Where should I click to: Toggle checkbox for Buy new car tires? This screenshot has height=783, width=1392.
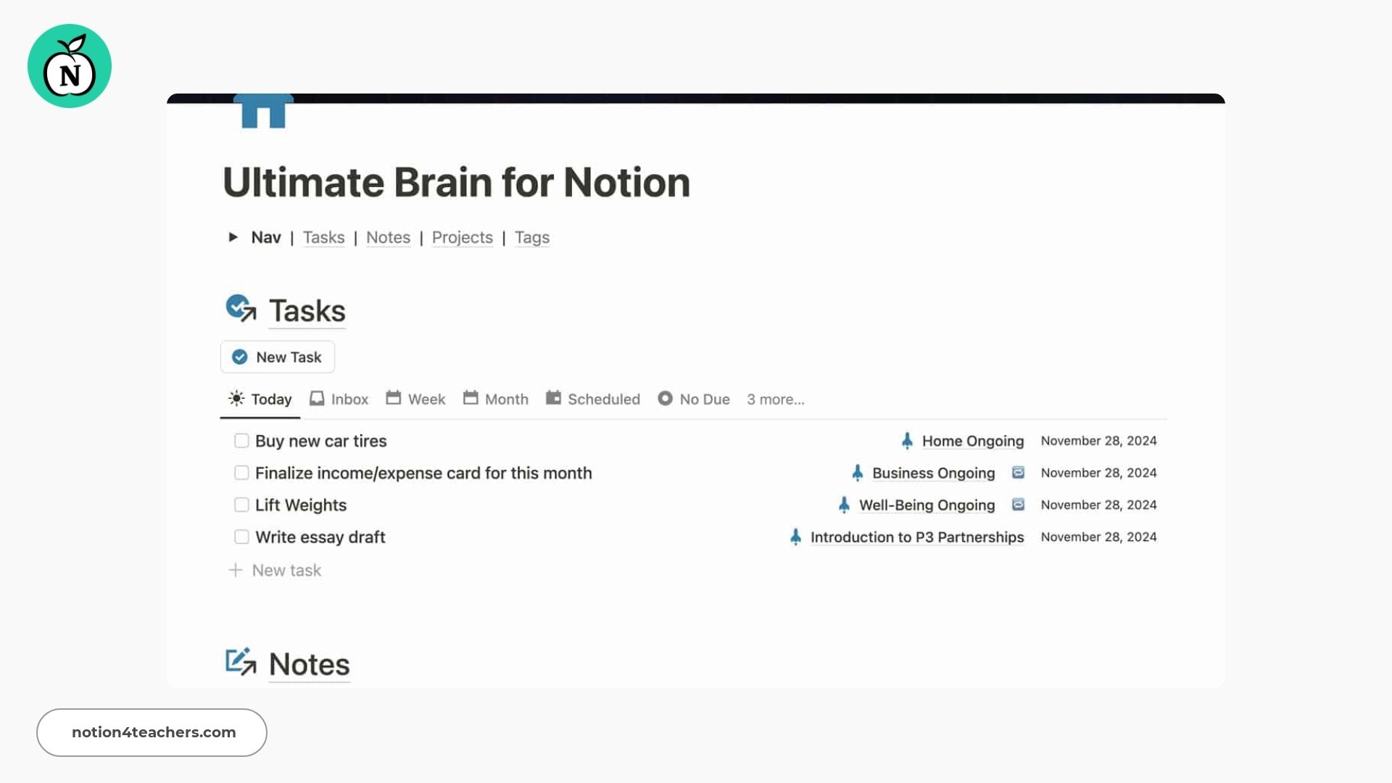click(241, 440)
